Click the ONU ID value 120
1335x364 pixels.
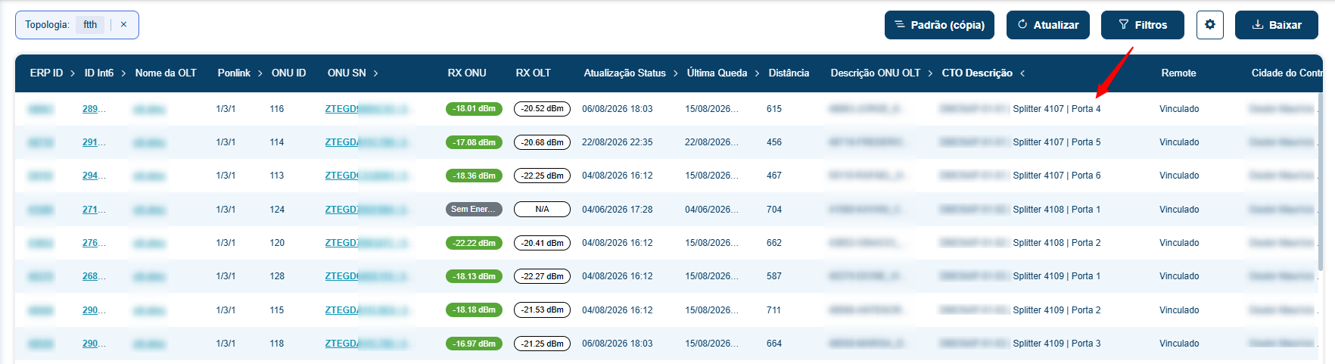[277, 243]
